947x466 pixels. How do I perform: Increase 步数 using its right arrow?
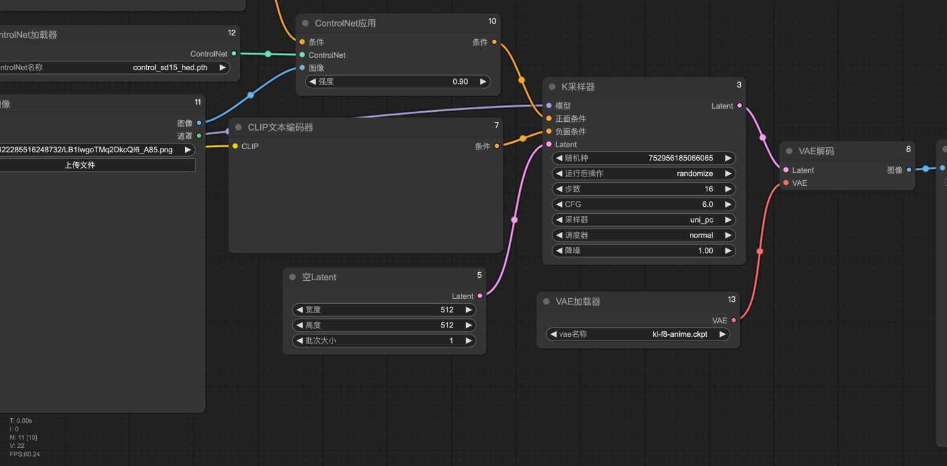pos(728,189)
